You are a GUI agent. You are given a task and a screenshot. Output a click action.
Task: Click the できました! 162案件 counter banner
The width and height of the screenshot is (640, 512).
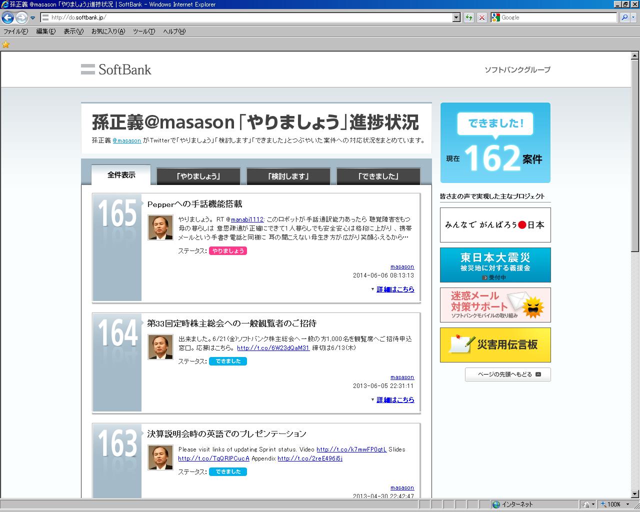tap(495, 143)
